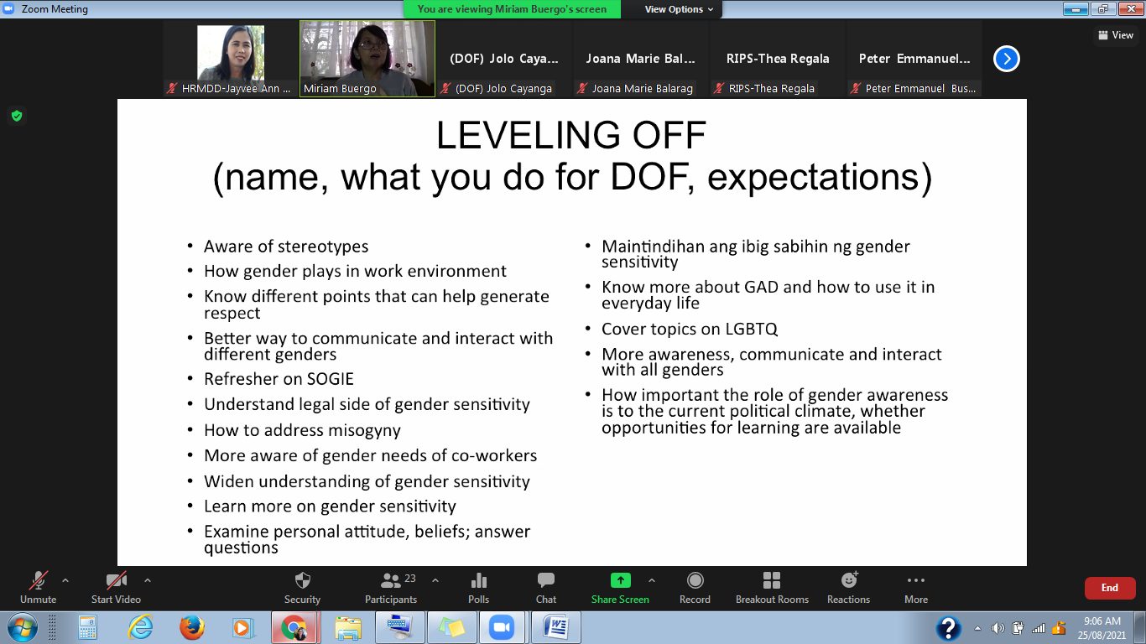The height and width of the screenshot is (644, 1146).
Task: Click "Cover topics on LGBTQ" bullet
Action: click(690, 329)
